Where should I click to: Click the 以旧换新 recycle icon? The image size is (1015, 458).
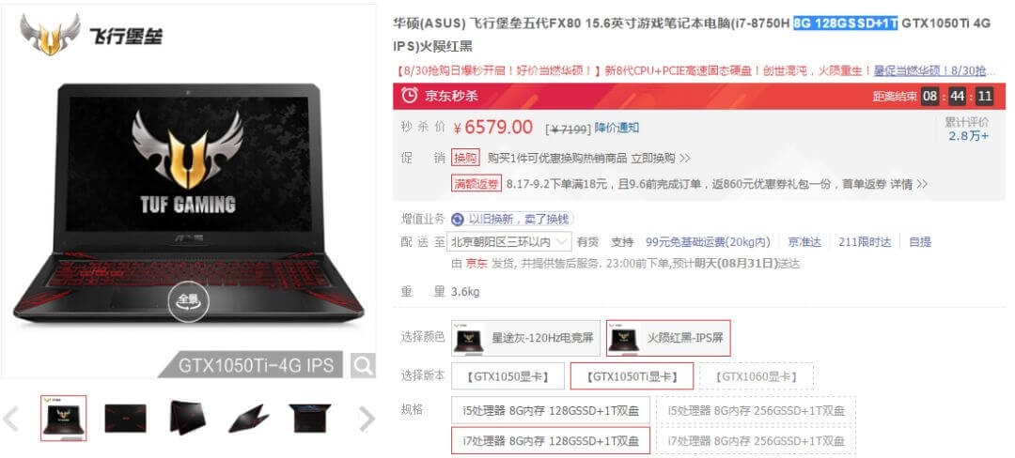coord(458,219)
